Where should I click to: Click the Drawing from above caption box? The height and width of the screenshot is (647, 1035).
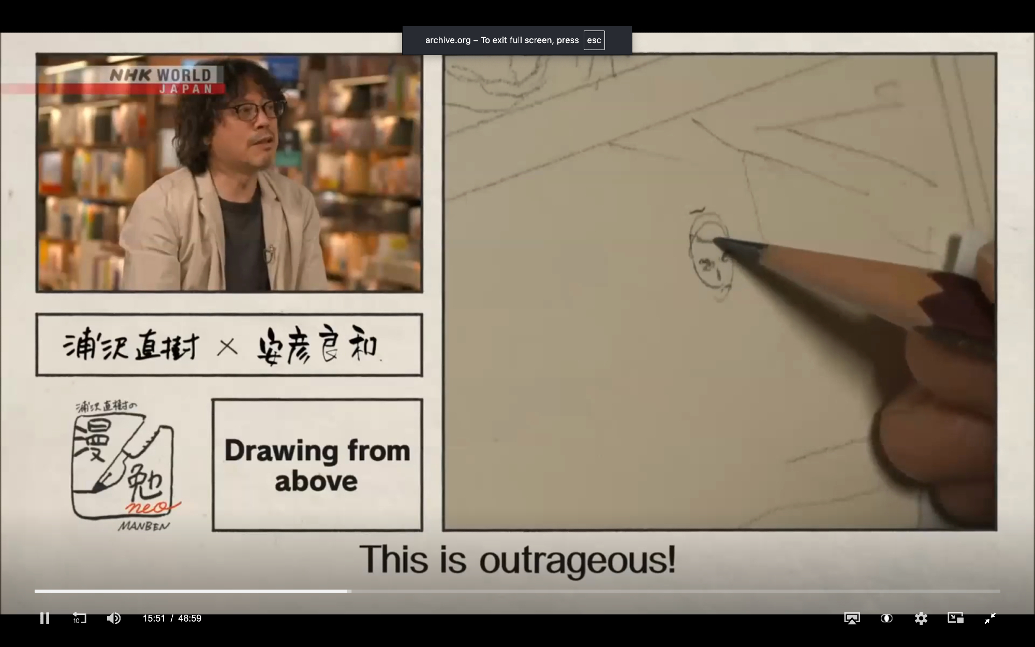pyautogui.click(x=317, y=465)
